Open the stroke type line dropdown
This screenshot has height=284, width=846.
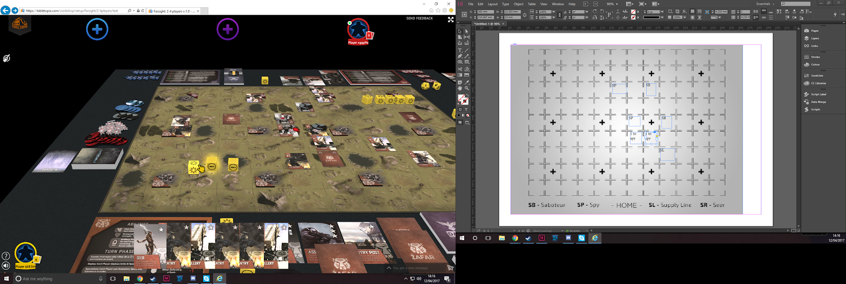click(x=662, y=17)
